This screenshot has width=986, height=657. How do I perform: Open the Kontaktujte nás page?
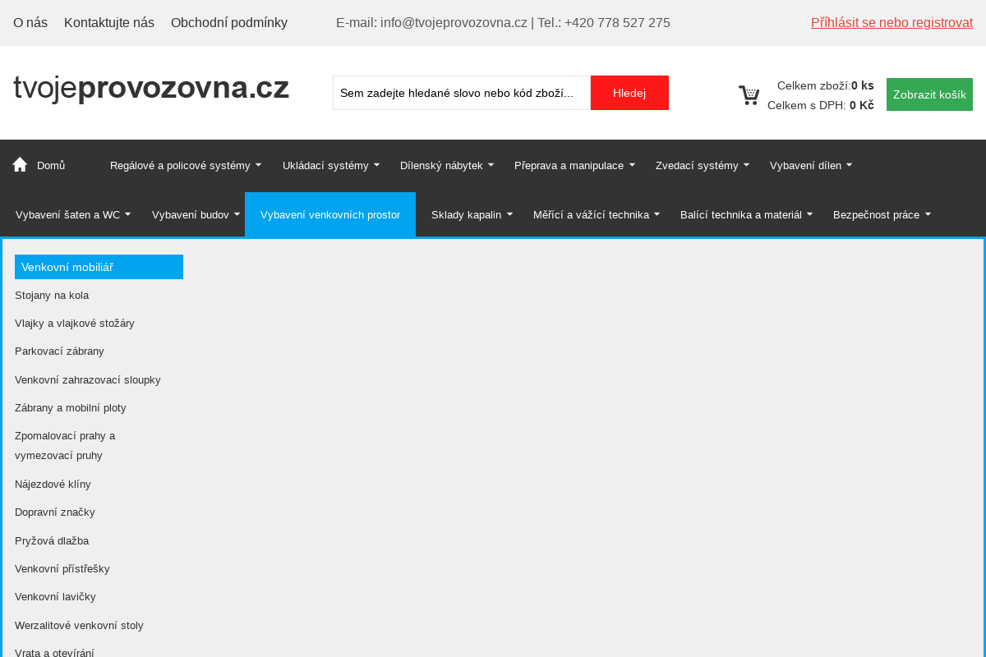(x=109, y=22)
